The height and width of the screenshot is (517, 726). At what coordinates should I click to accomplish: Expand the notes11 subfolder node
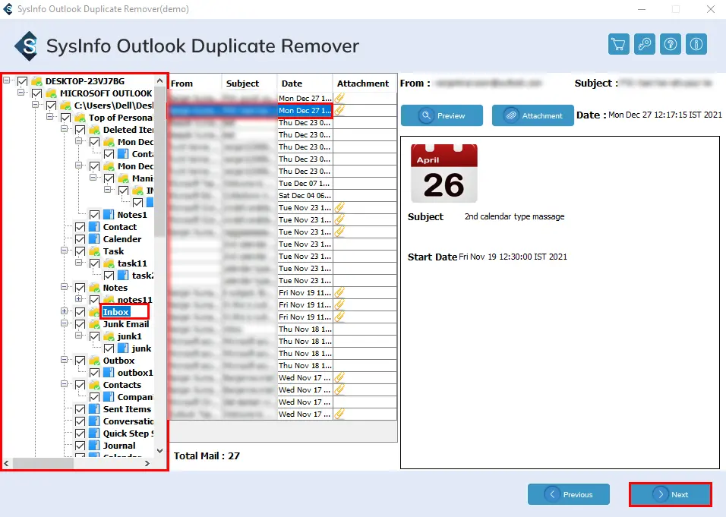click(x=79, y=300)
